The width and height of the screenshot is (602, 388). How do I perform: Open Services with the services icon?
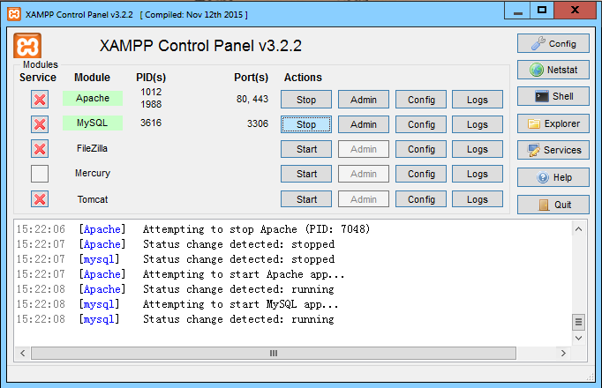pos(553,150)
